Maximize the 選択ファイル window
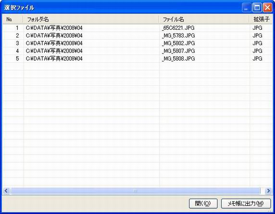The image size is (275, 214). coord(257,8)
